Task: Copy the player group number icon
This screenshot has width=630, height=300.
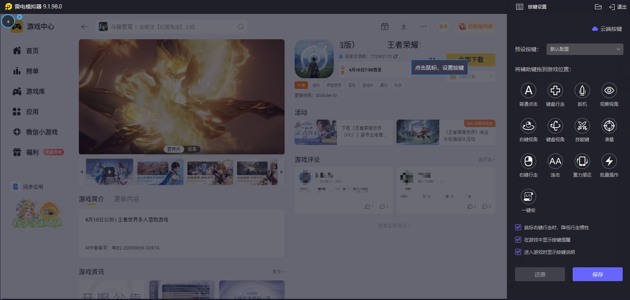Action: pyautogui.click(x=395, y=56)
